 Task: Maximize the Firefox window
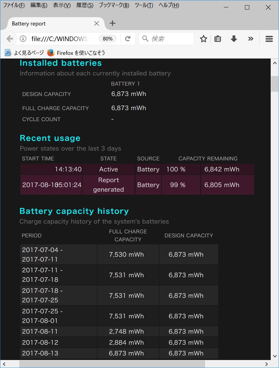tap(247, 7)
